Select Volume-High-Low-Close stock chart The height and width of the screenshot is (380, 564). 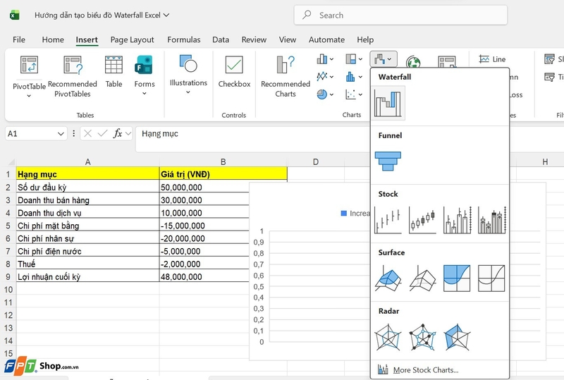pos(457,220)
